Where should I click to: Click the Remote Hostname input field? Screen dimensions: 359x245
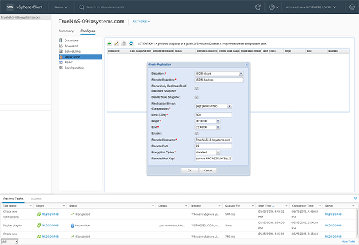[213, 140]
